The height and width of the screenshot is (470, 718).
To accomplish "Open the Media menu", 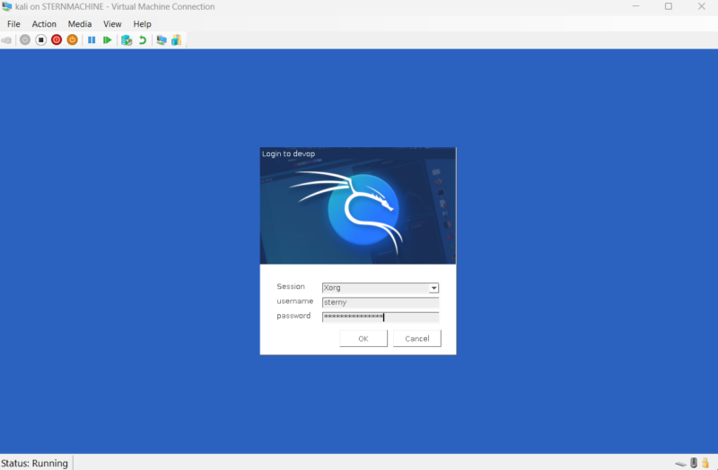I will click(x=80, y=24).
